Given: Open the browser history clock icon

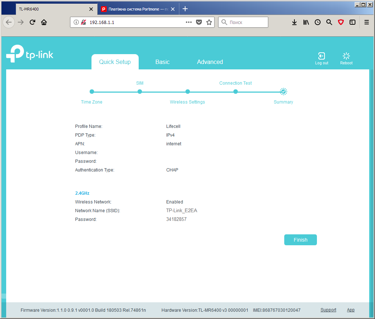Looking at the screenshot, I should (318, 22).
